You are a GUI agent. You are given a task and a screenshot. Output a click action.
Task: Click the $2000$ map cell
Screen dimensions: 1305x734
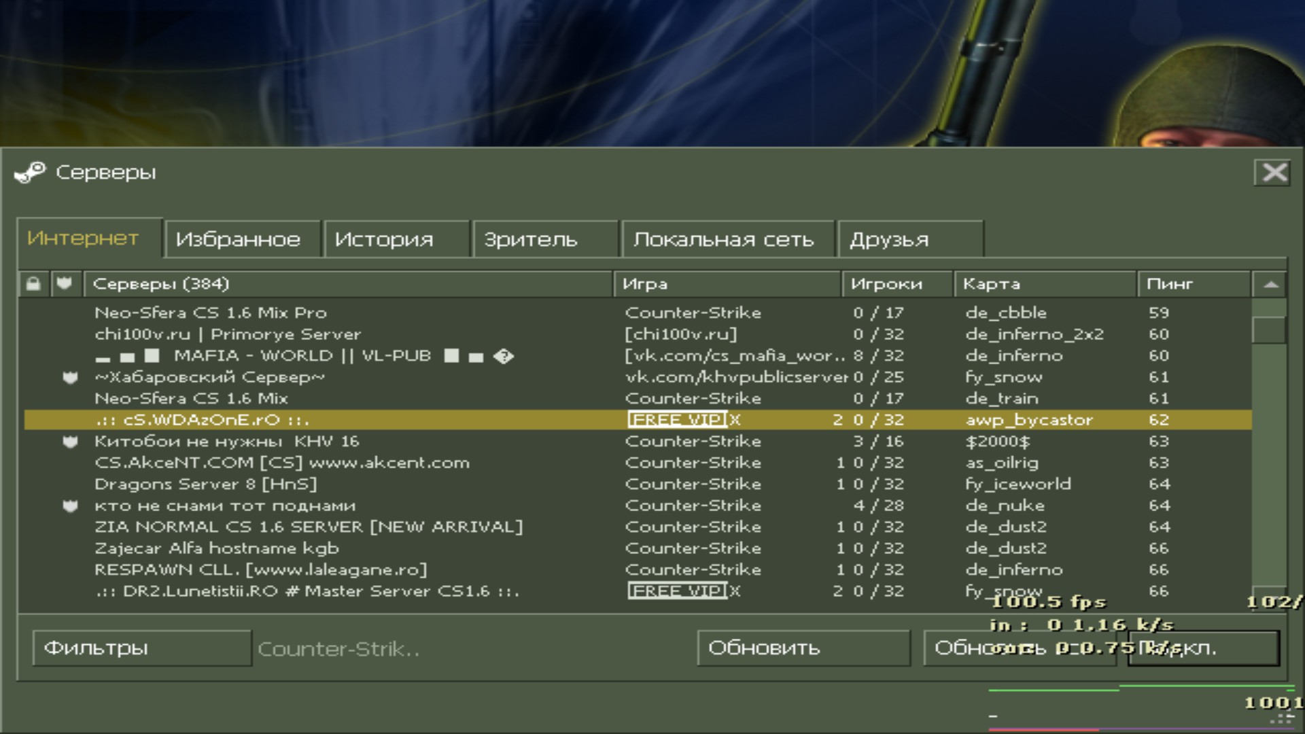[998, 441]
